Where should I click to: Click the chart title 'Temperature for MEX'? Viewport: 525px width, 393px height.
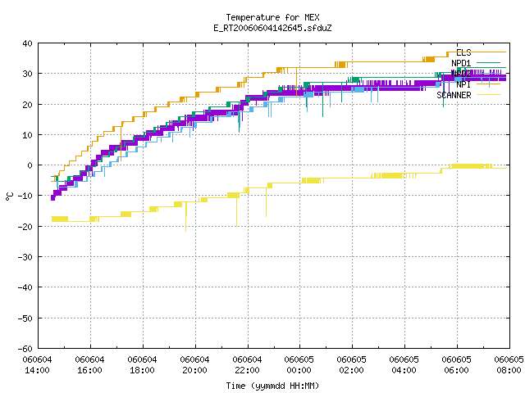click(x=272, y=17)
